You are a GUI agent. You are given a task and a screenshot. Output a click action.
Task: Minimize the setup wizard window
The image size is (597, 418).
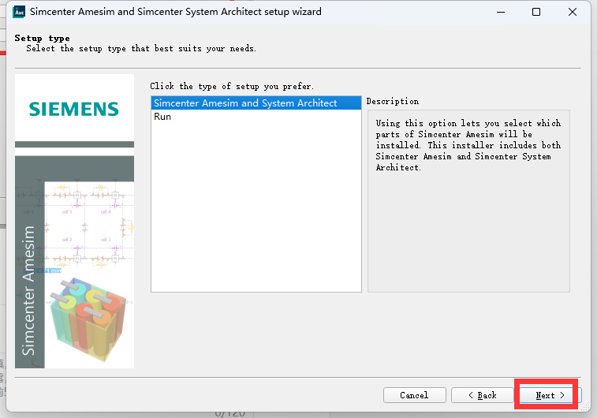[x=501, y=12]
